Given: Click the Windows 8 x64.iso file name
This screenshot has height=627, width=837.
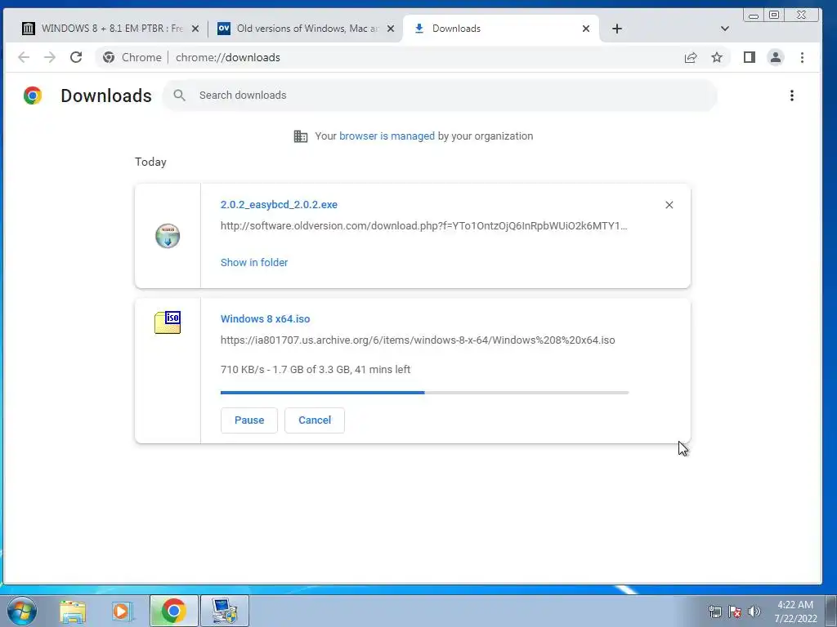Looking at the screenshot, I should (266, 319).
